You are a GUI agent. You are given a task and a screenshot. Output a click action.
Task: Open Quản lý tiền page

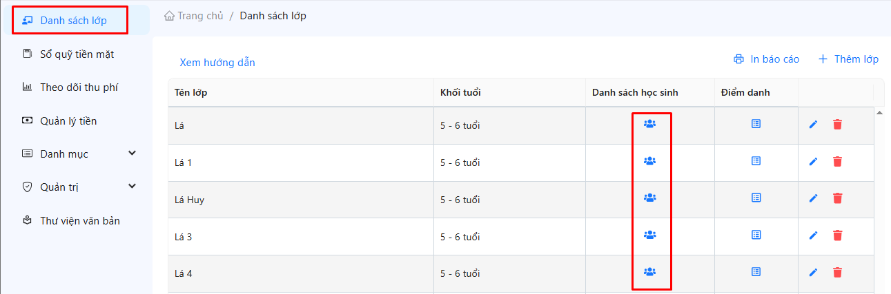pyautogui.click(x=68, y=121)
